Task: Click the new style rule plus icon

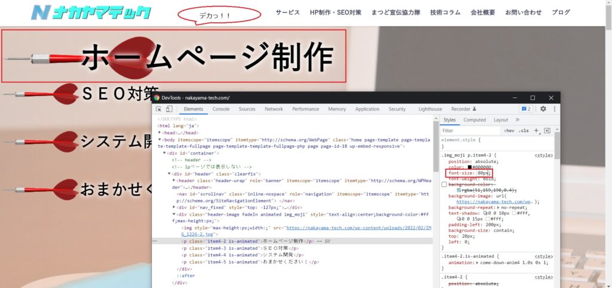Action: (x=536, y=131)
